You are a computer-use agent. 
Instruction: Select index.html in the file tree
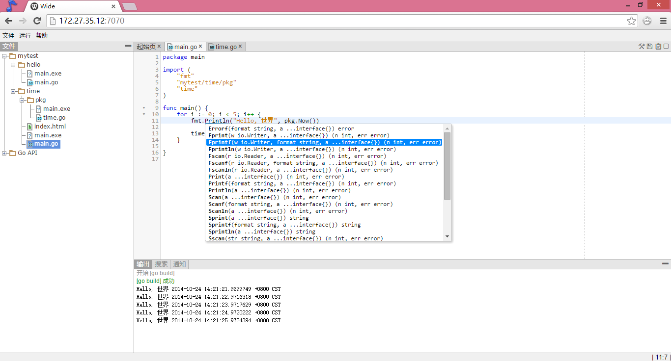tap(50, 127)
